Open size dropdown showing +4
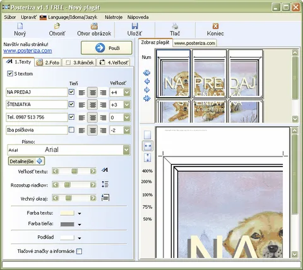 click(127, 92)
